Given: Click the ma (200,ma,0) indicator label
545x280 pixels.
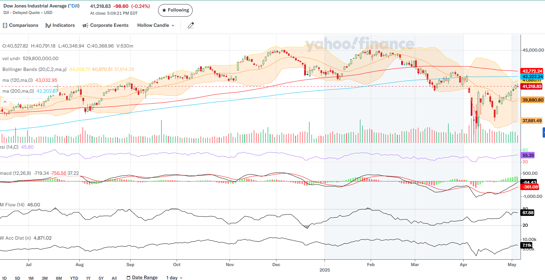Looking at the screenshot, I should point(18,91).
